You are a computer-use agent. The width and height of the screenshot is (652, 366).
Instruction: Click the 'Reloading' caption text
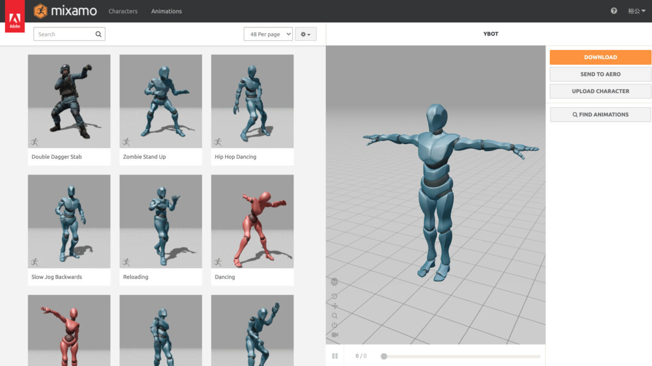coord(136,277)
